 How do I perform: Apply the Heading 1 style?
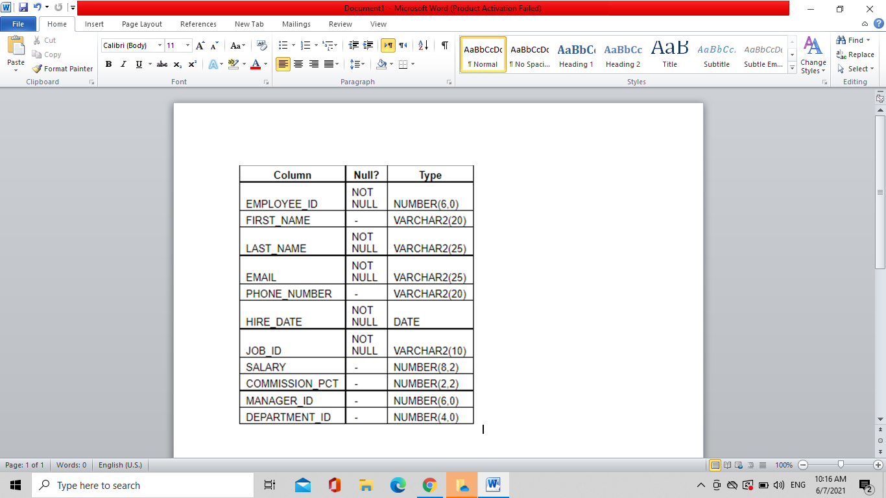(x=576, y=54)
